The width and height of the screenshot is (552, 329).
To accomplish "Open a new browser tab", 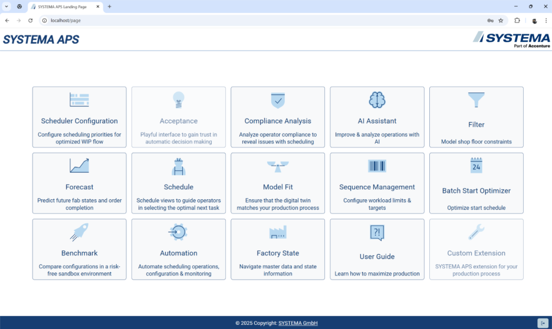I will pyautogui.click(x=110, y=6).
